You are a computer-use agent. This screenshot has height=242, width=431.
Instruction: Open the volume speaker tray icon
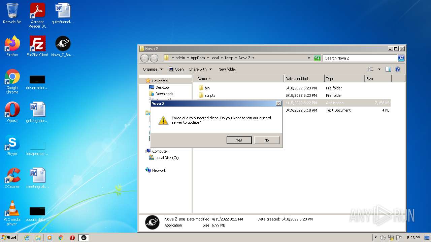[383, 238]
